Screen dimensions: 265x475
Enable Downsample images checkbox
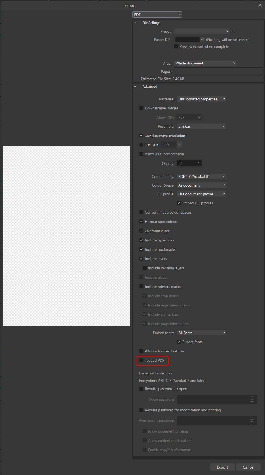pyautogui.click(x=142, y=108)
